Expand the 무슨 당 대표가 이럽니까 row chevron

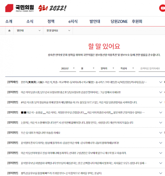coord(160,133)
